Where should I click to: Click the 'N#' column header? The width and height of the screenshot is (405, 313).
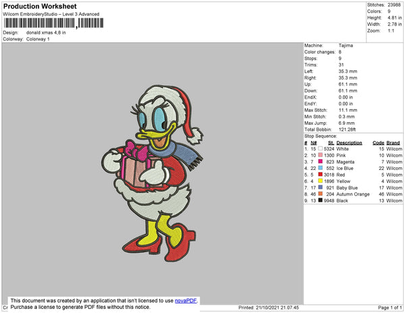coord(314,143)
